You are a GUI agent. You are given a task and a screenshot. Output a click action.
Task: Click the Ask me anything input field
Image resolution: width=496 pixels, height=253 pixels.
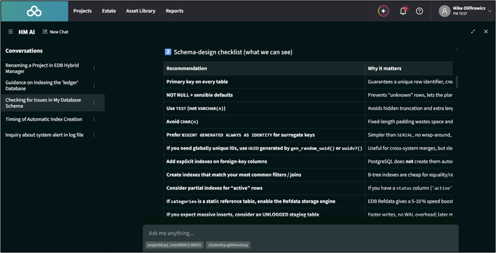coord(301,234)
